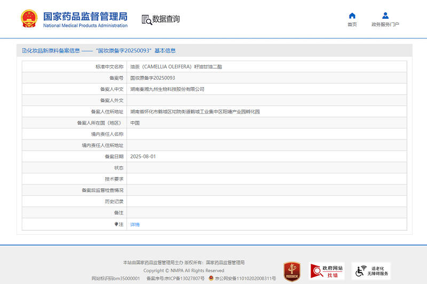Open 适老化无障碍服务 accessibility icon
This screenshot has height=284, width=427.
pos(371,271)
